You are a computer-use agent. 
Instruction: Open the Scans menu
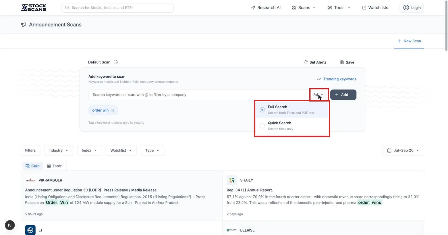tap(304, 8)
